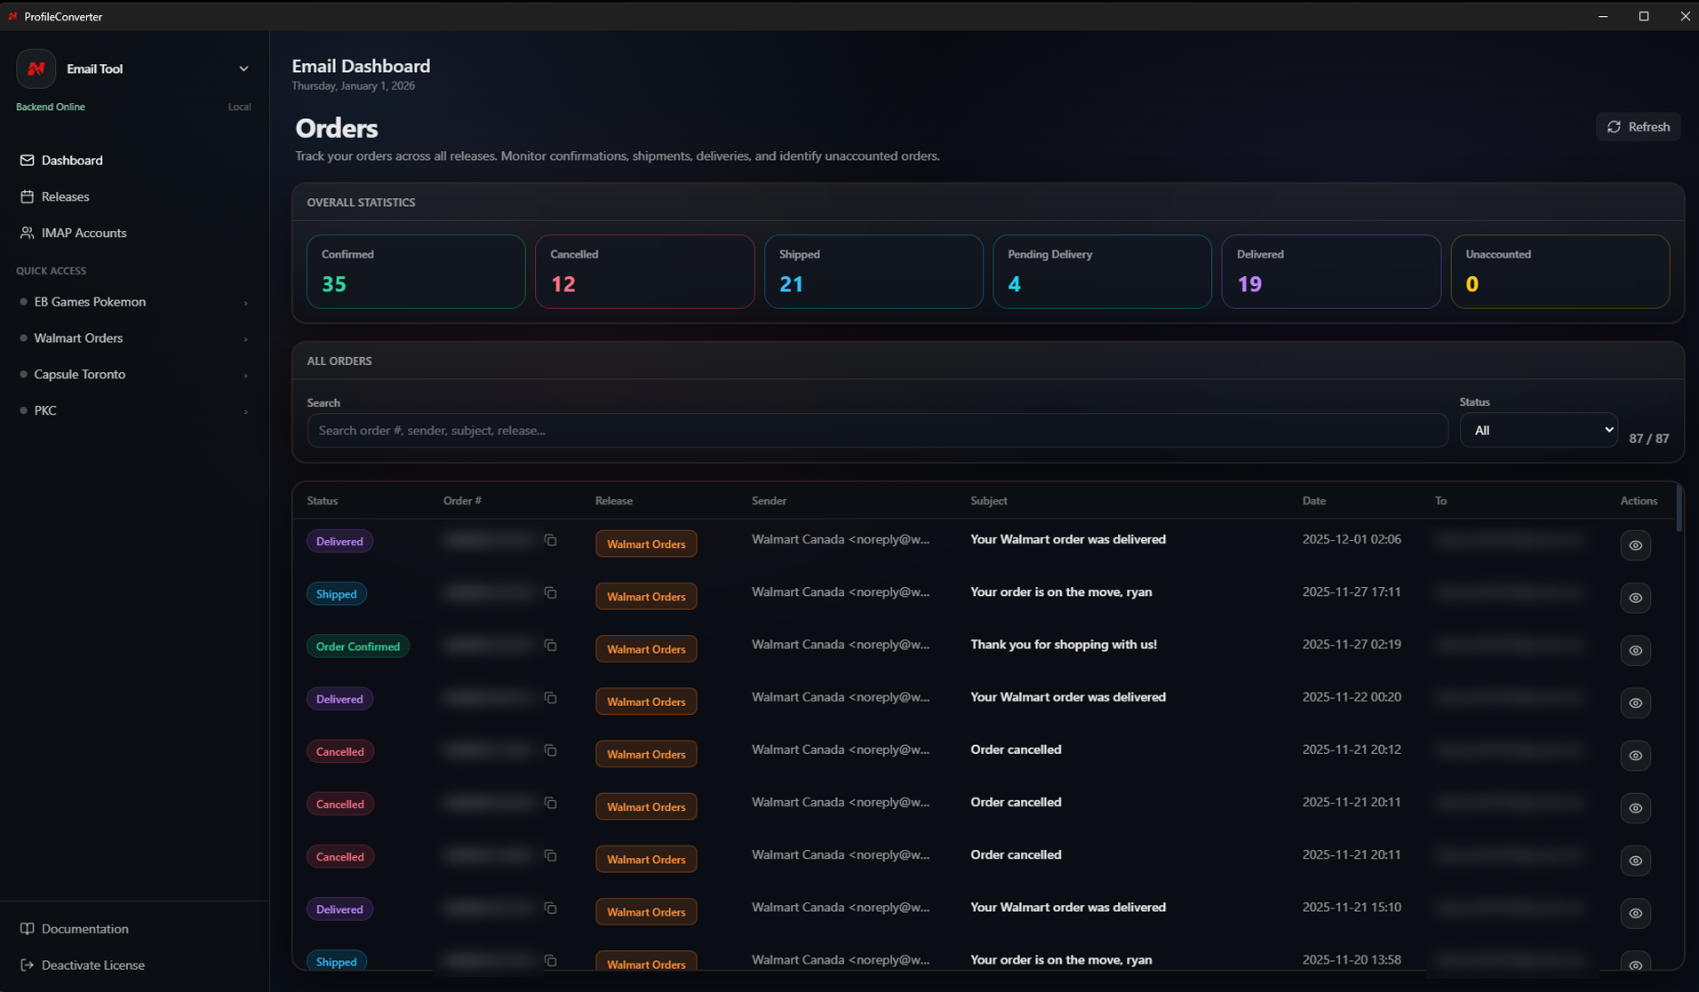Show details for the Shipped order

coord(1635,598)
